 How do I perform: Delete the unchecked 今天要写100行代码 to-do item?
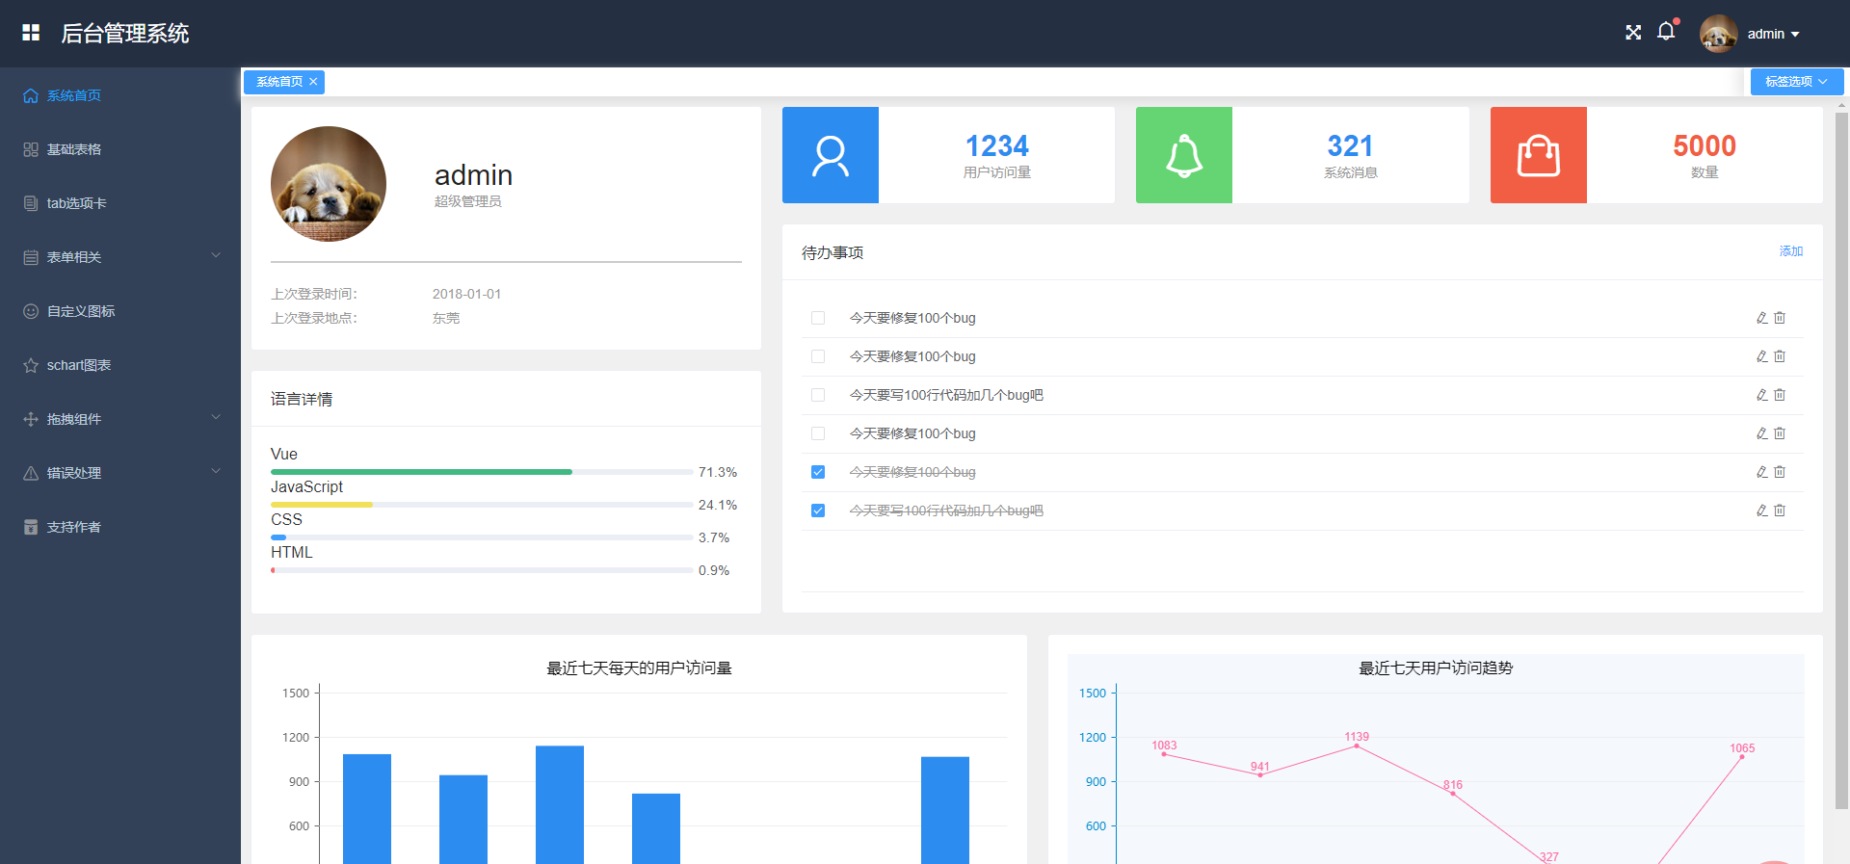pyautogui.click(x=1780, y=395)
